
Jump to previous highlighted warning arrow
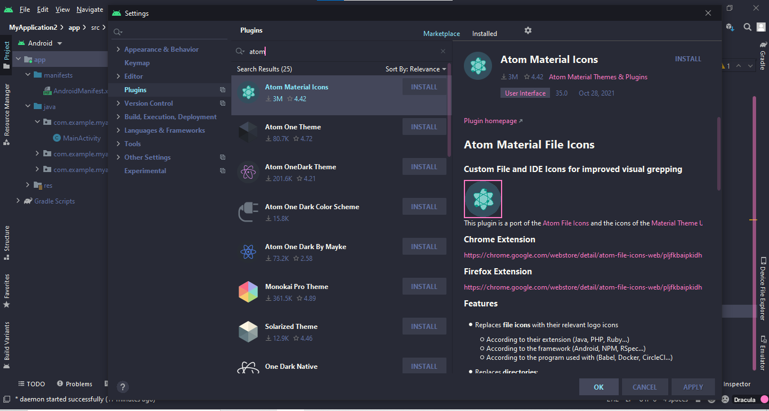pos(737,66)
